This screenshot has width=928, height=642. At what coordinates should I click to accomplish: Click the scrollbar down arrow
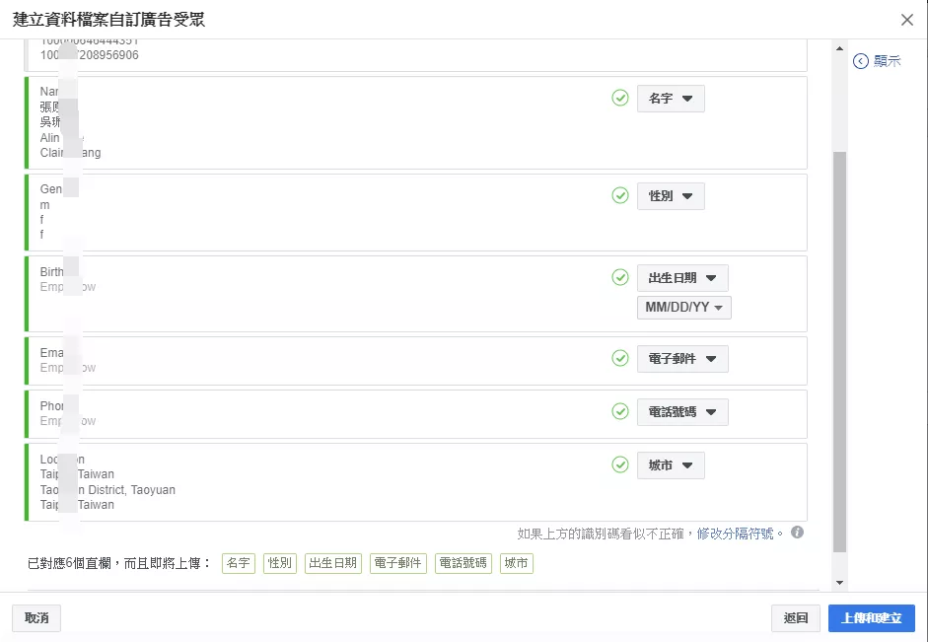pyautogui.click(x=839, y=583)
